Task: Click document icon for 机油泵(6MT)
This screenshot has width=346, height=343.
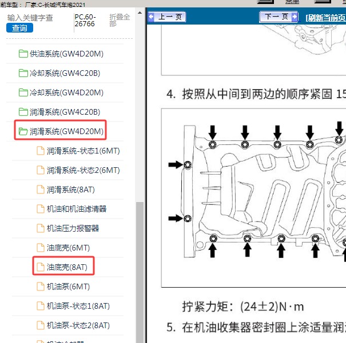Action: (x=41, y=286)
